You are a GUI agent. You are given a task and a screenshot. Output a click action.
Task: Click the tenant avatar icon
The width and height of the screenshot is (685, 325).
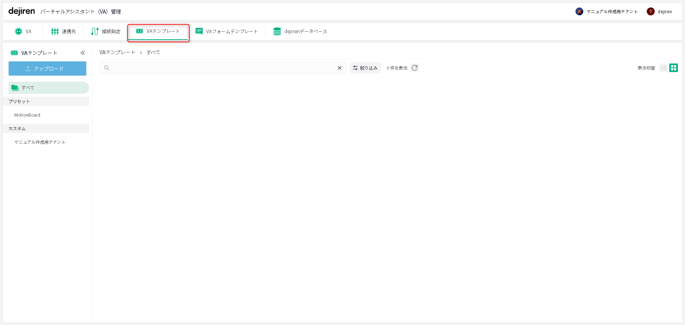coord(579,11)
